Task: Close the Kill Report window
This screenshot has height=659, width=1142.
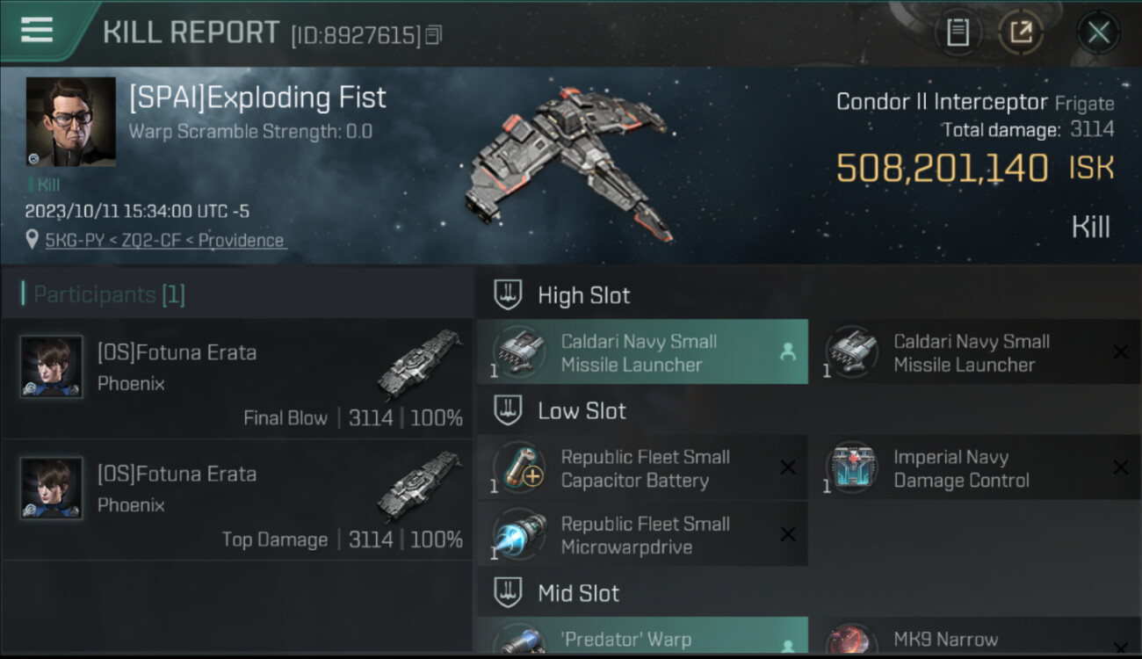Action: coord(1098,33)
